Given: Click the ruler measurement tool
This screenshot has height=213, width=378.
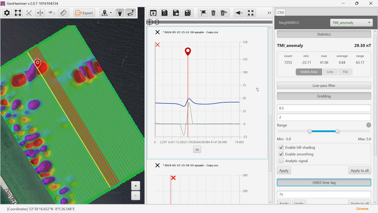Looking at the screenshot, I should tap(63, 13).
